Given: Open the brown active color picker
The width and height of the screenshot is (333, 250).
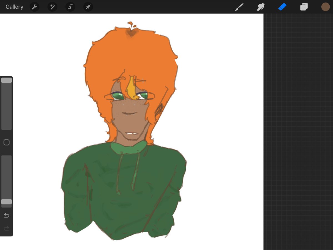Looking at the screenshot, I should [326, 7].
